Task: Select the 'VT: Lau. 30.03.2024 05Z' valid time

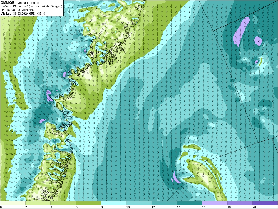Action: point(18,14)
